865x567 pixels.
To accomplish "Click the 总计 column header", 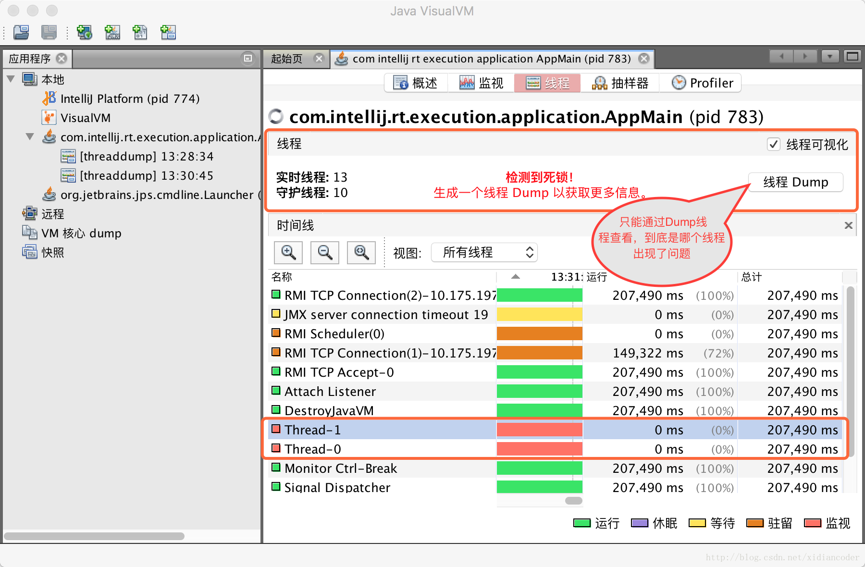I will click(x=790, y=277).
